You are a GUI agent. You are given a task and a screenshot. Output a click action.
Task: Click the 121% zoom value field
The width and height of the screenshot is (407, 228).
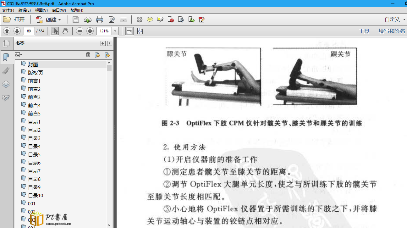click(104, 31)
